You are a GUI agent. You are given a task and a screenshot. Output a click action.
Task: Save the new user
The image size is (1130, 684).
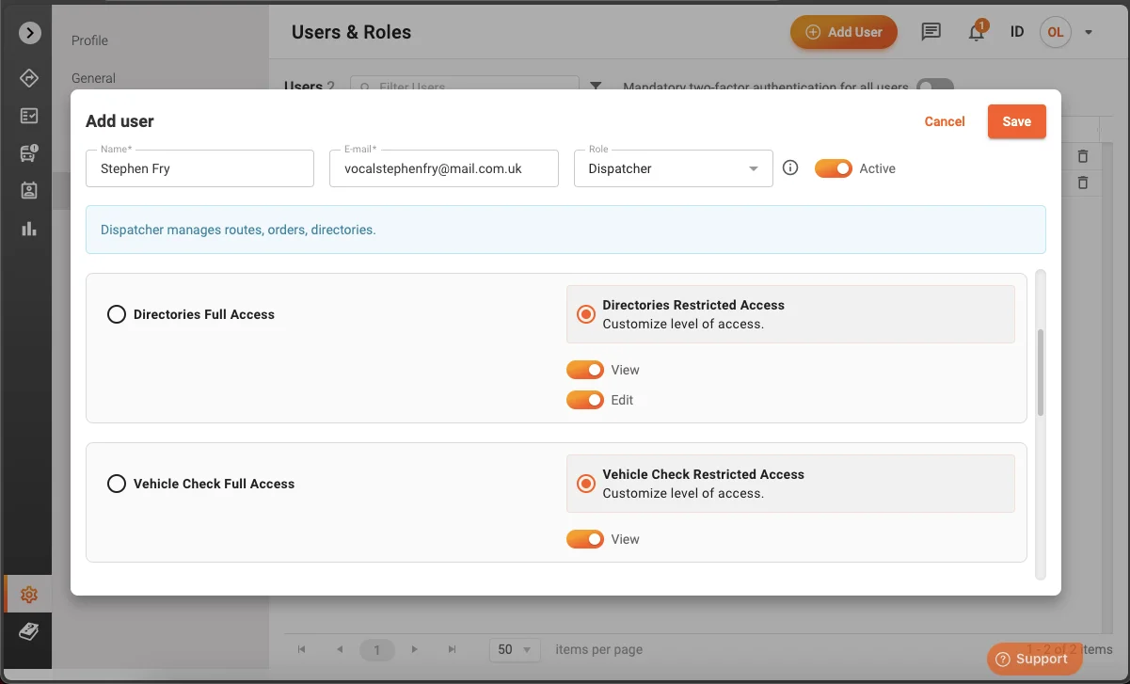(1017, 121)
